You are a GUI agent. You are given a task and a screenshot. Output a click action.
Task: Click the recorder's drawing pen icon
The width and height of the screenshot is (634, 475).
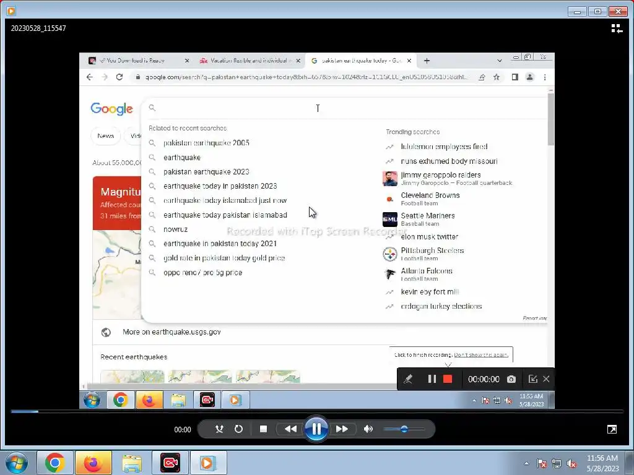[408, 379]
